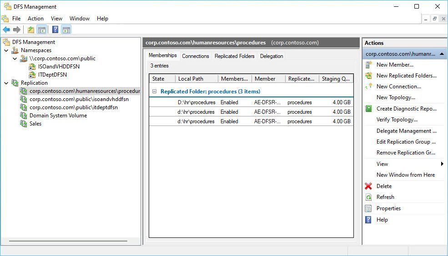Sort by the Member column header
Image resolution: width=448 pixels, height=256 pixels.
coord(268,79)
